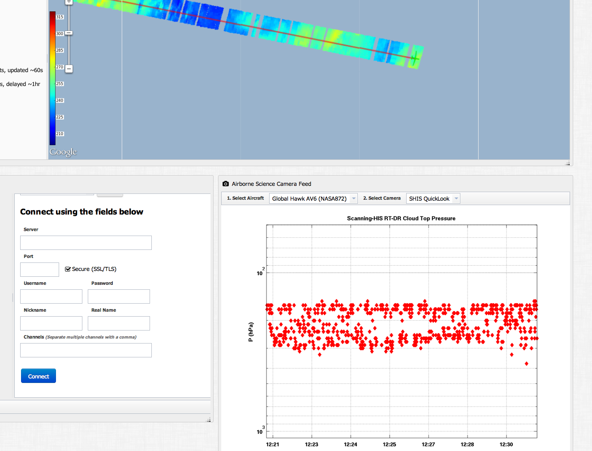Open the Select Camera dropdown
Image resolution: width=592 pixels, height=451 pixels.
pos(433,198)
